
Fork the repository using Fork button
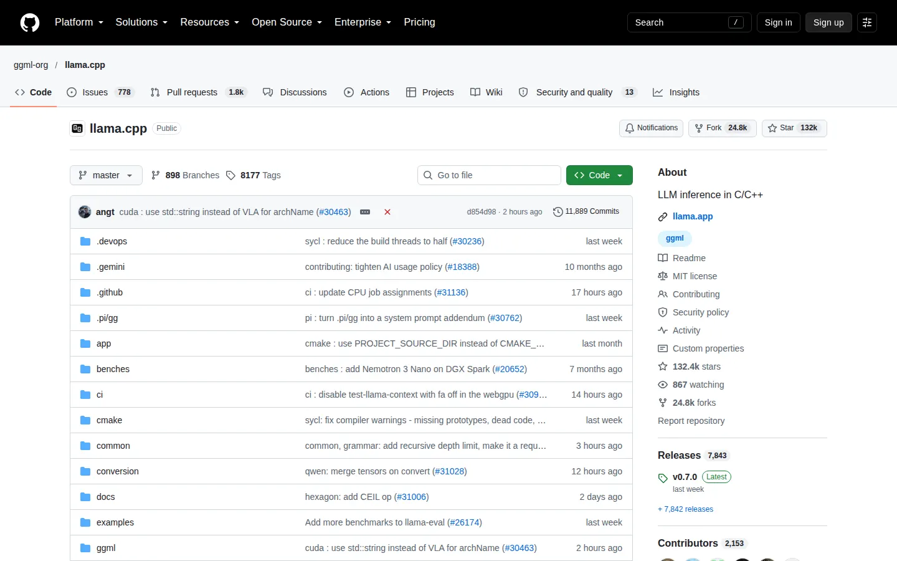[x=723, y=128]
